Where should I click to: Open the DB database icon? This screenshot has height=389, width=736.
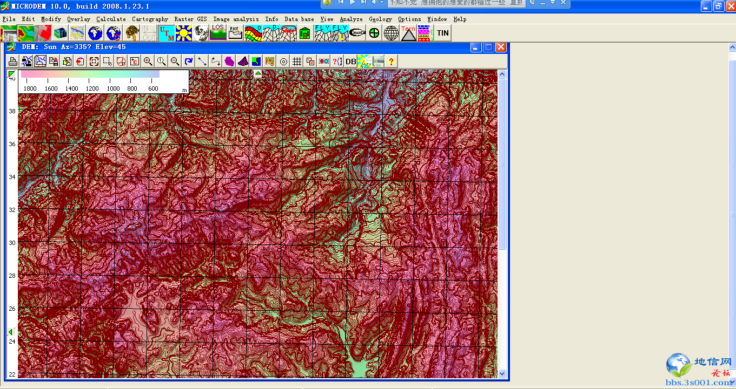pyautogui.click(x=350, y=61)
